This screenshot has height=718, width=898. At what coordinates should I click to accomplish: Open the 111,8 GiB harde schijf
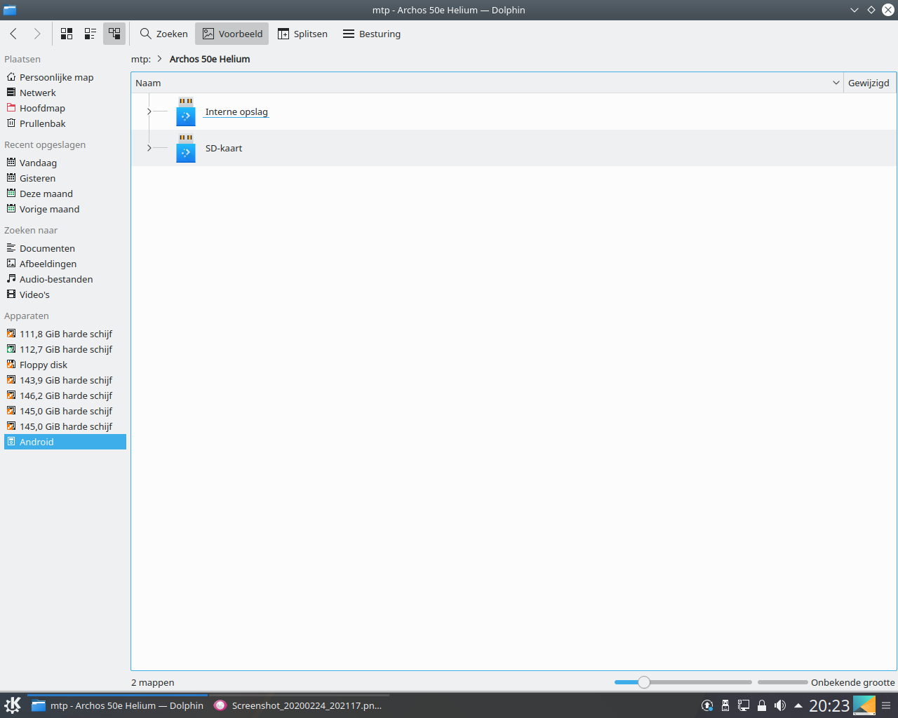coord(65,334)
